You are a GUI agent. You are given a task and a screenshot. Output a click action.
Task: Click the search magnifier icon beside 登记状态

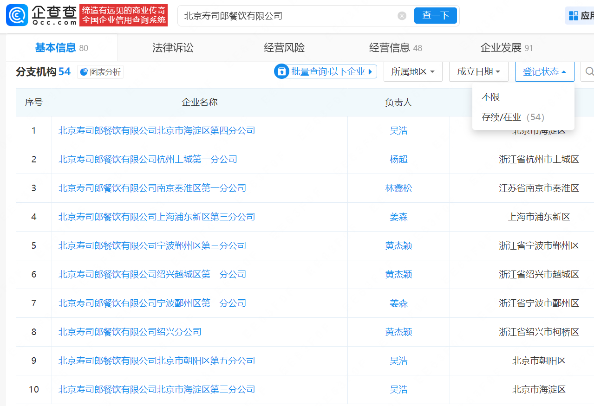coord(589,71)
